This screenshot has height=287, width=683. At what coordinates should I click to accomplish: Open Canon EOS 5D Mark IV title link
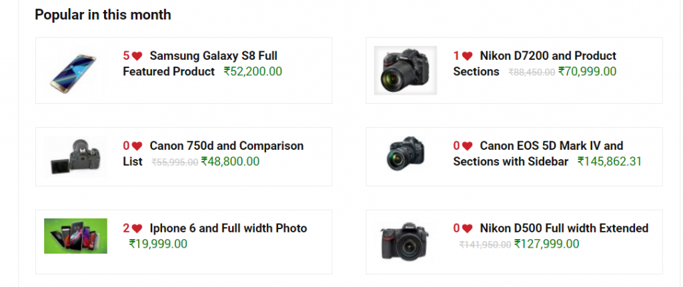click(x=551, y=146)
